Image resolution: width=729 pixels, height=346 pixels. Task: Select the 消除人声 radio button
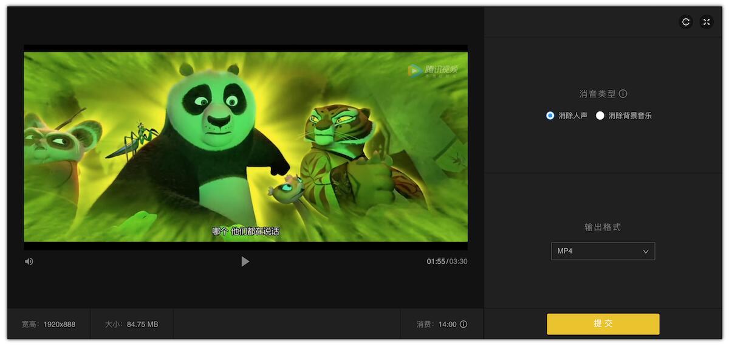pyautogui.click(x=550, y=116)
